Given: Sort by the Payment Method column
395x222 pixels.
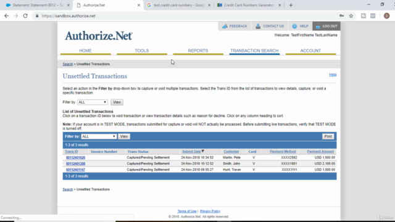Looking at the screenshot, I should 283,152.
